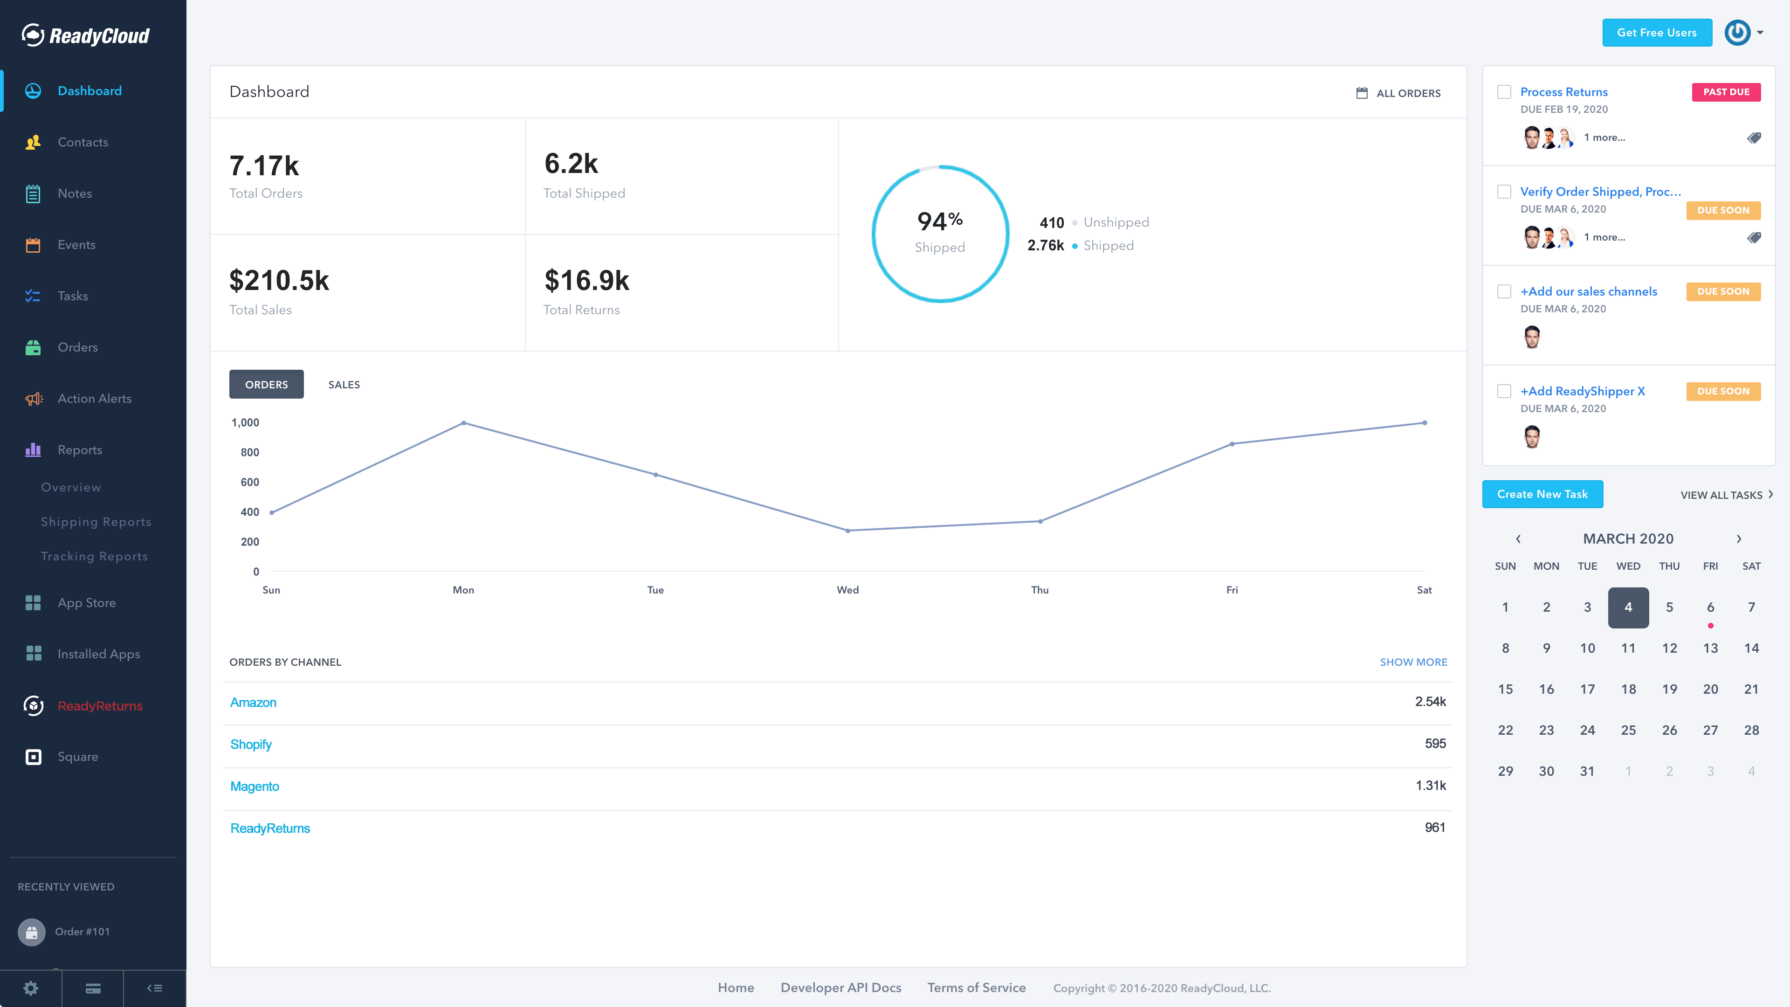Click the tag icon on Process Returns task
1790x1007 pixels.
tap(1754, 138)
